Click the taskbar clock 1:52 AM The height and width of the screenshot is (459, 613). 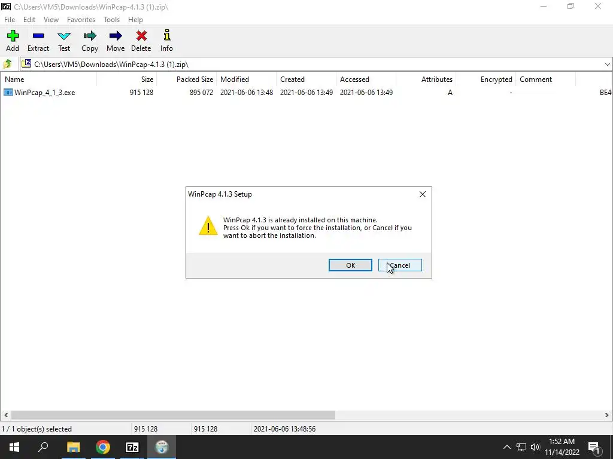[x=562, y=442]
